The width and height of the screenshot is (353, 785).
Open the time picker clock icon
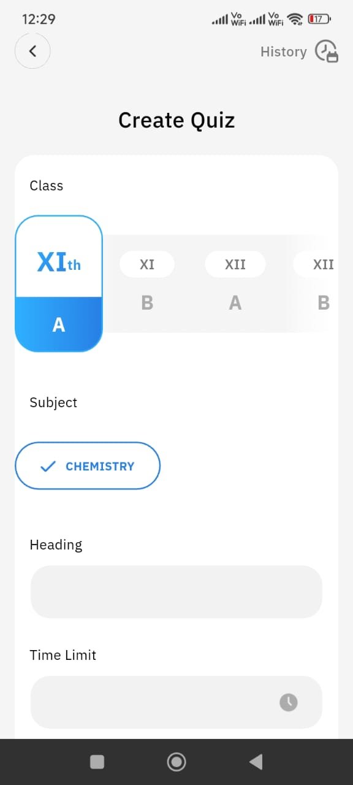(x=288, y=702)
